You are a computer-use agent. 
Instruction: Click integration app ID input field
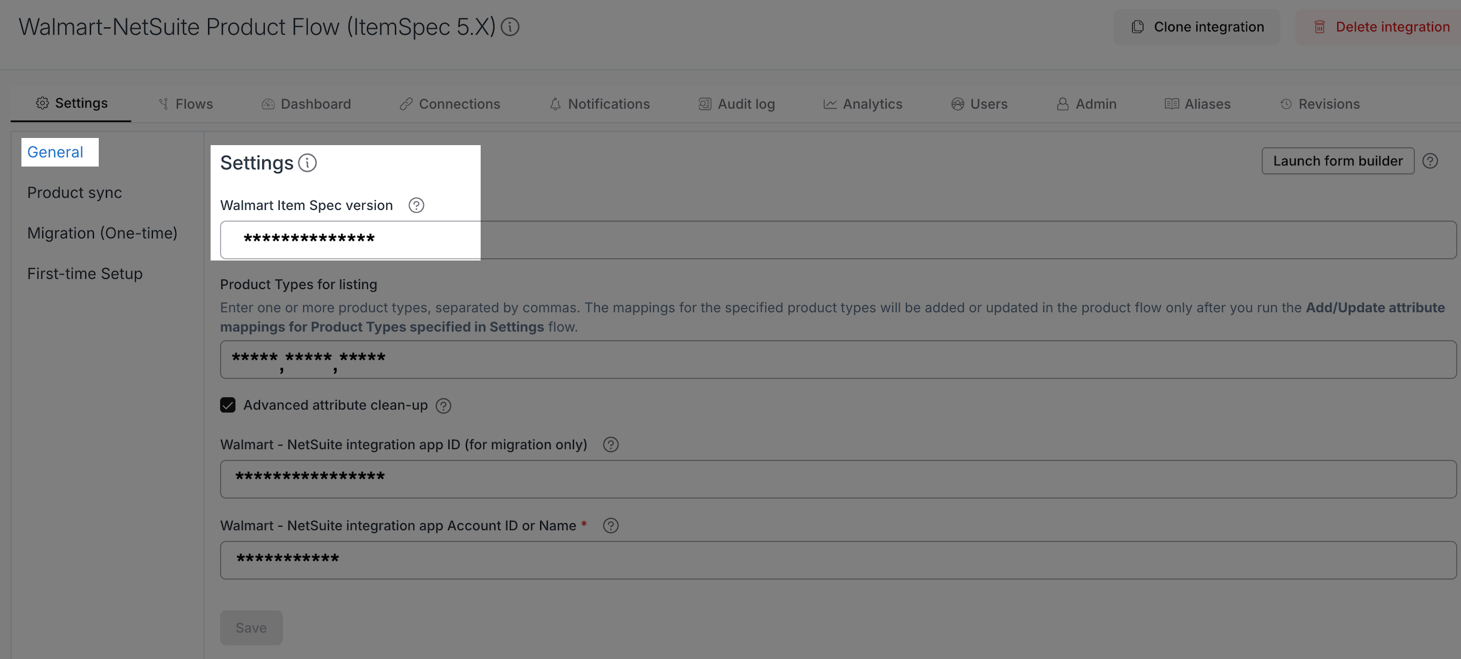838,479
